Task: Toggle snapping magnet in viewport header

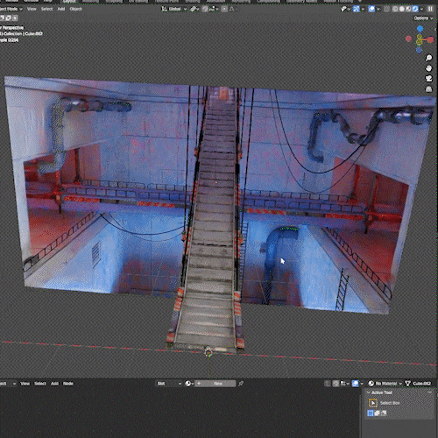Action: tap(206, 9)
